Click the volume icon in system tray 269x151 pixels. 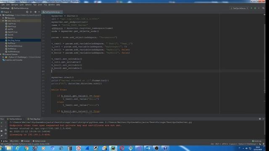coord(247,148)
